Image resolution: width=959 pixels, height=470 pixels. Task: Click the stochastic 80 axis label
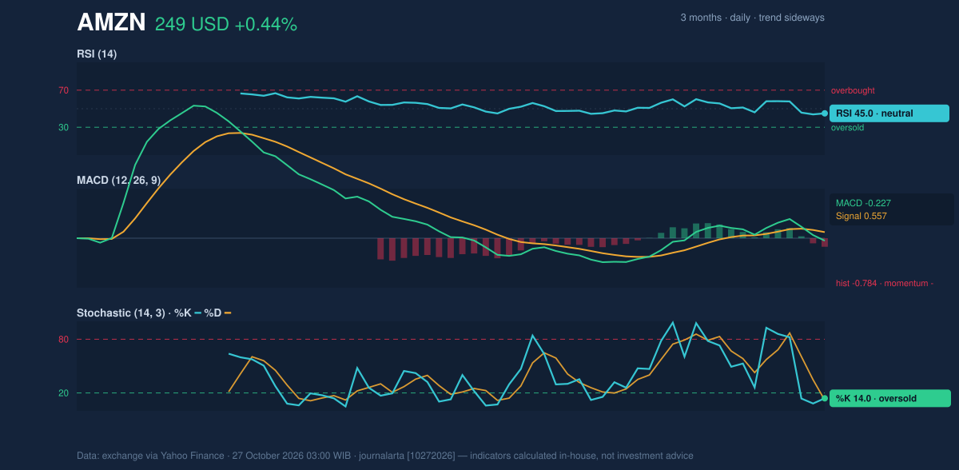click(x=63, y=340)
